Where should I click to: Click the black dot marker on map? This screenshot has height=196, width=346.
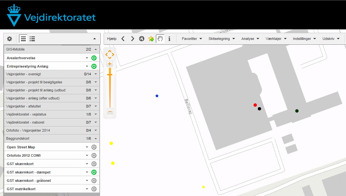coord(259,109)
